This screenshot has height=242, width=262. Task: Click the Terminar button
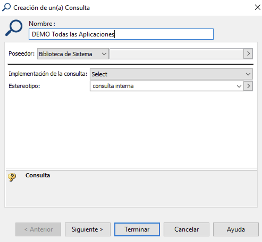pos(137,229)
